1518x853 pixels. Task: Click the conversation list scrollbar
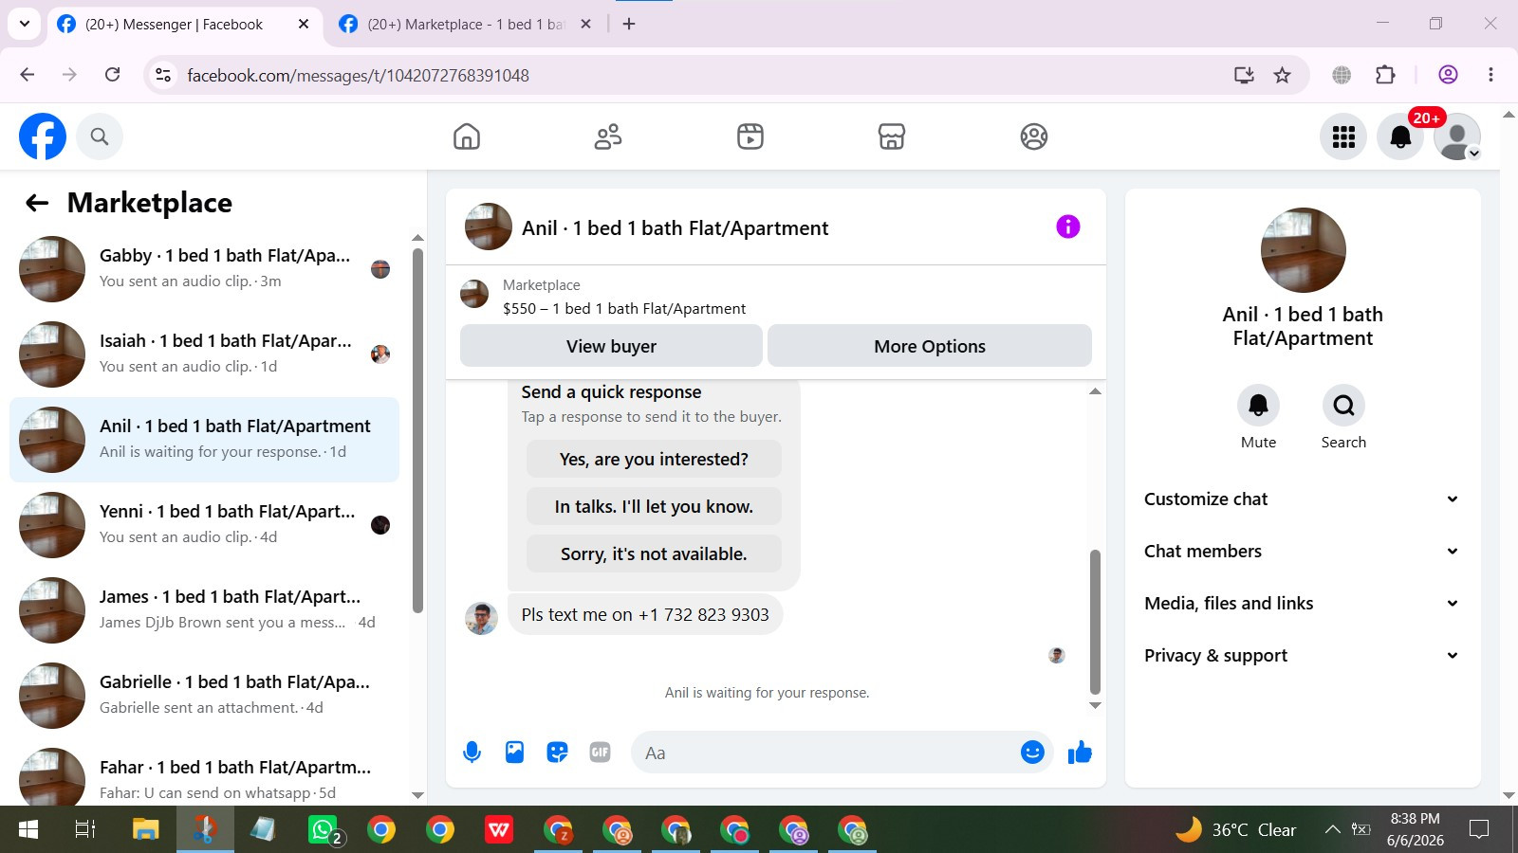417,430
